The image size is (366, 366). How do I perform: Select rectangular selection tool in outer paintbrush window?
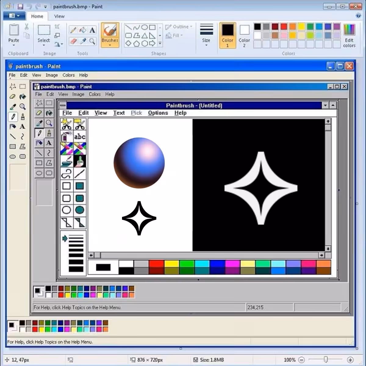22,87
